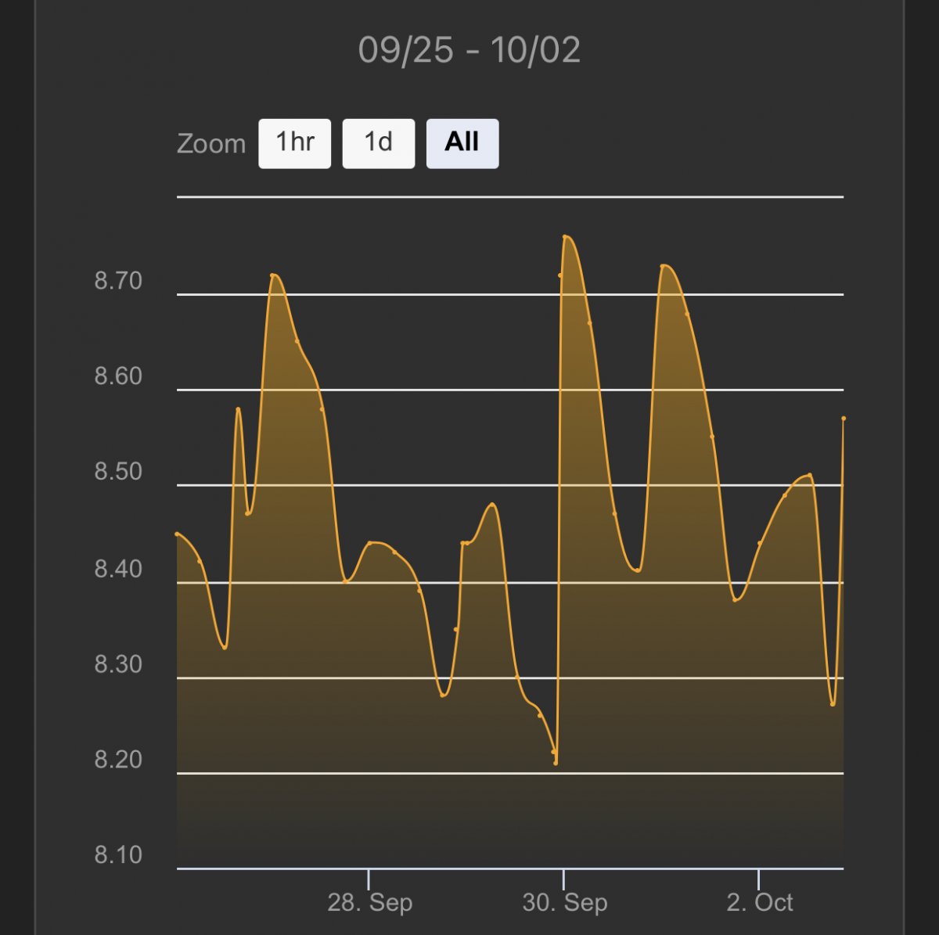Click the 28. Sep x-axis label
Screen dimensions: 939x935
369,903
